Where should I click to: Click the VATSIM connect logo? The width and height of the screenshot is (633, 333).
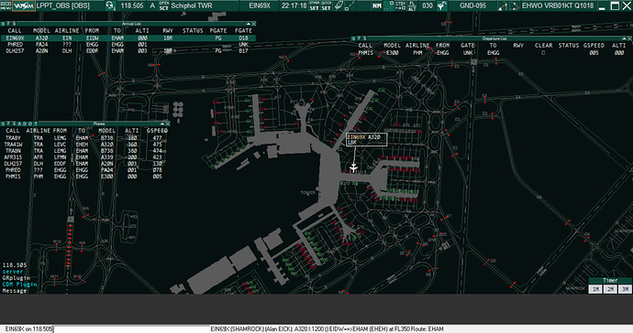(x=24, y=5)
